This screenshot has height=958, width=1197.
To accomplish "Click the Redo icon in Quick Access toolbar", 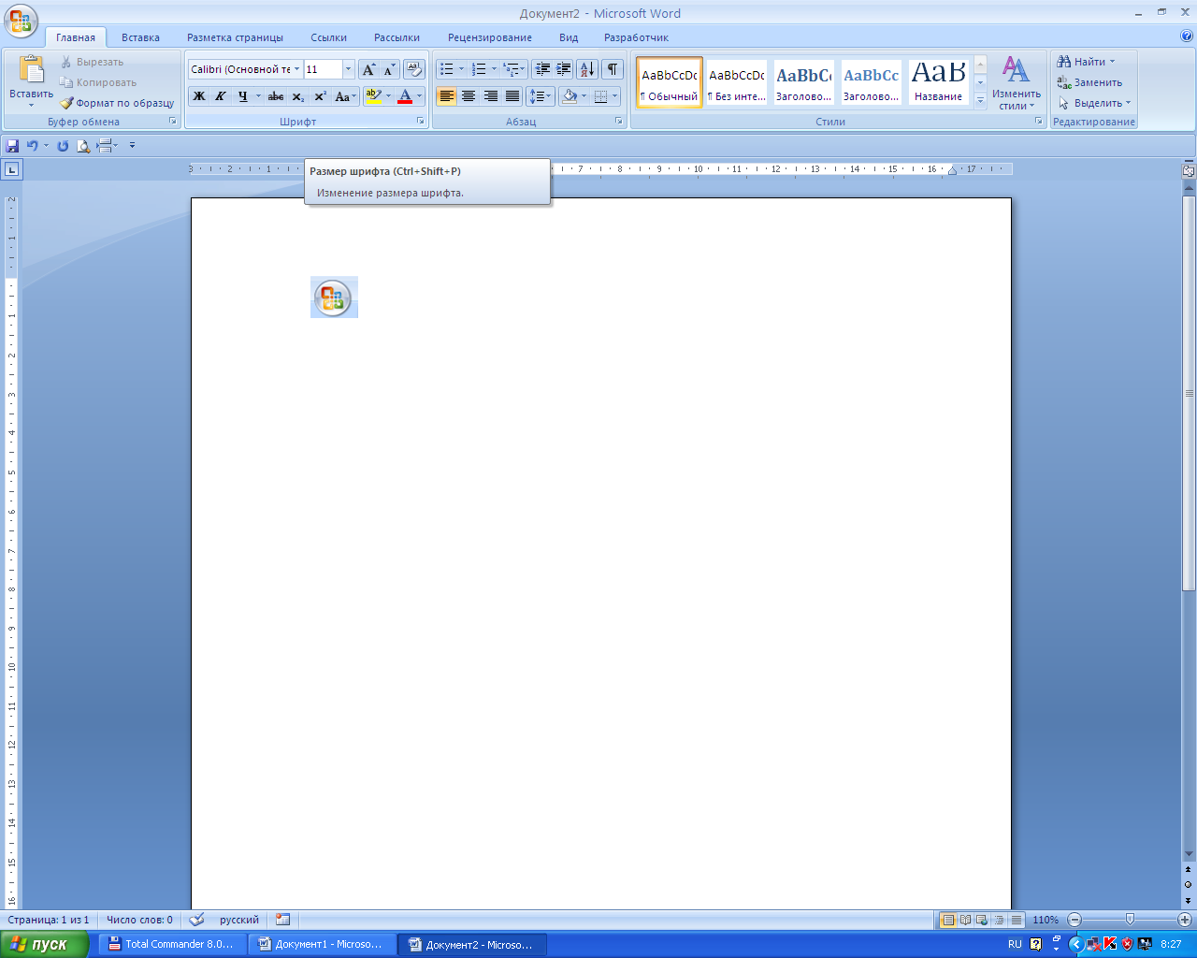I will click(x=63, y=146).
